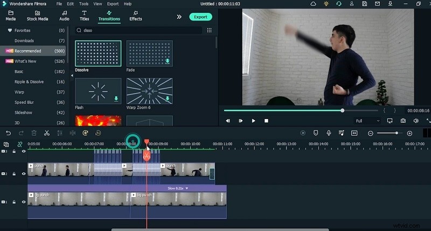
Task: Open the Effects tab
Action: coord(136,16)
